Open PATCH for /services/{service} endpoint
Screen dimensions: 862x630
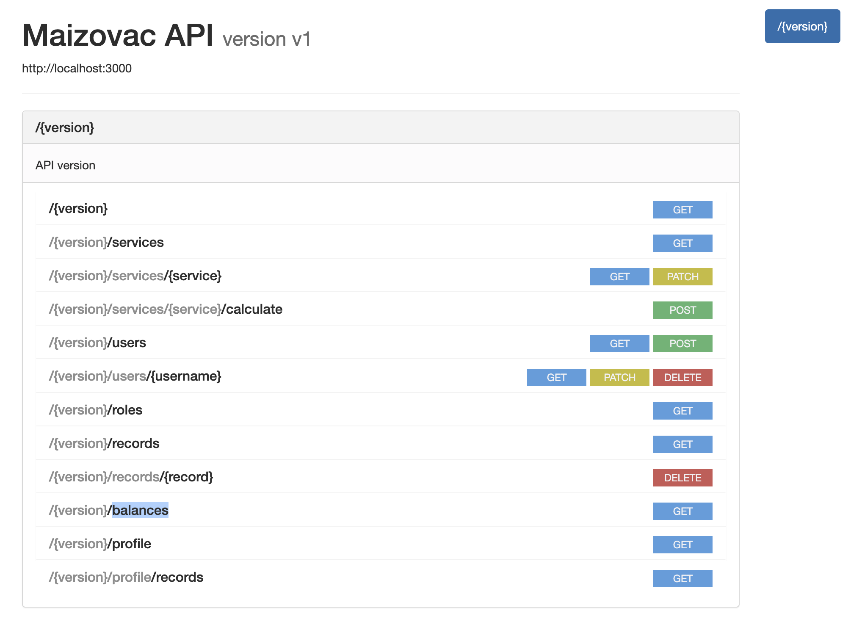click(682, 276)
